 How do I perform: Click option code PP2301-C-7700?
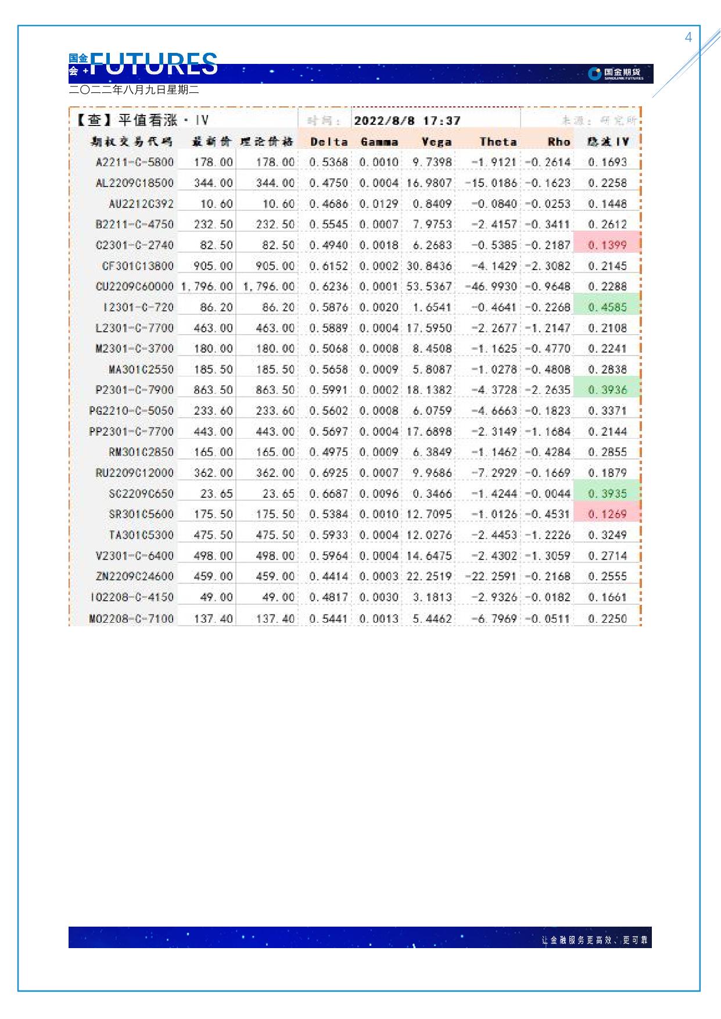(131, 432)
